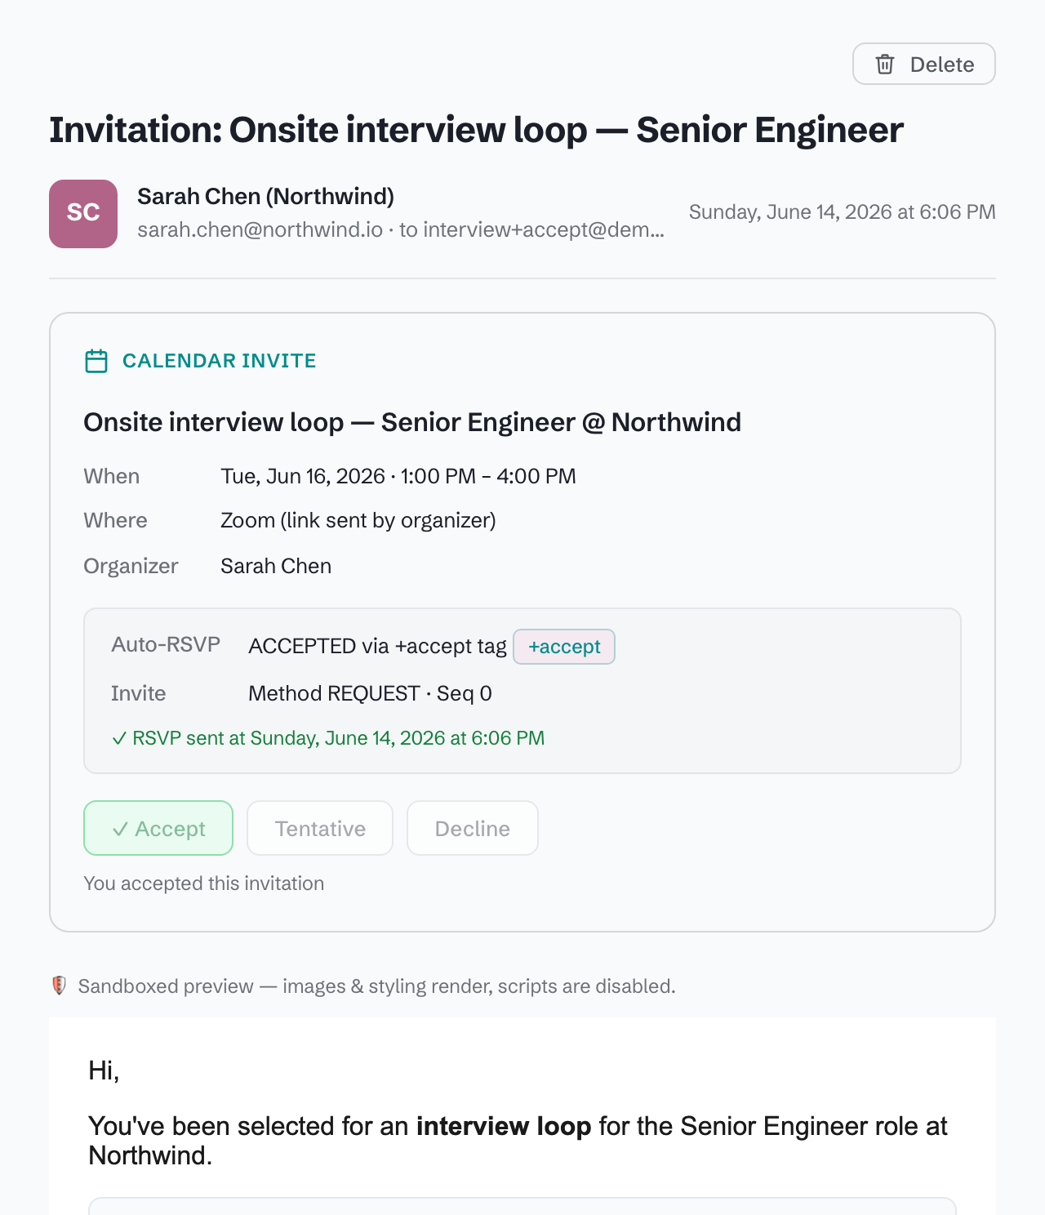Click the SC sender avatar
Viewport: 1045px width, 1215px height.
83,214
